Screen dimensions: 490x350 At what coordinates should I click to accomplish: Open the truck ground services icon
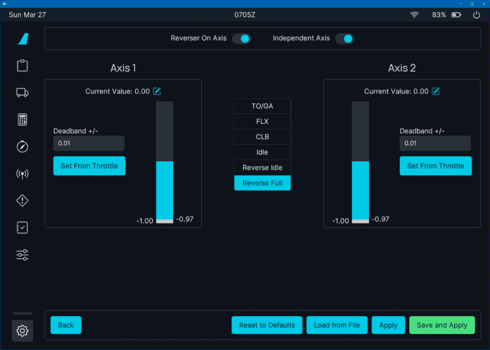click(23, 93)
